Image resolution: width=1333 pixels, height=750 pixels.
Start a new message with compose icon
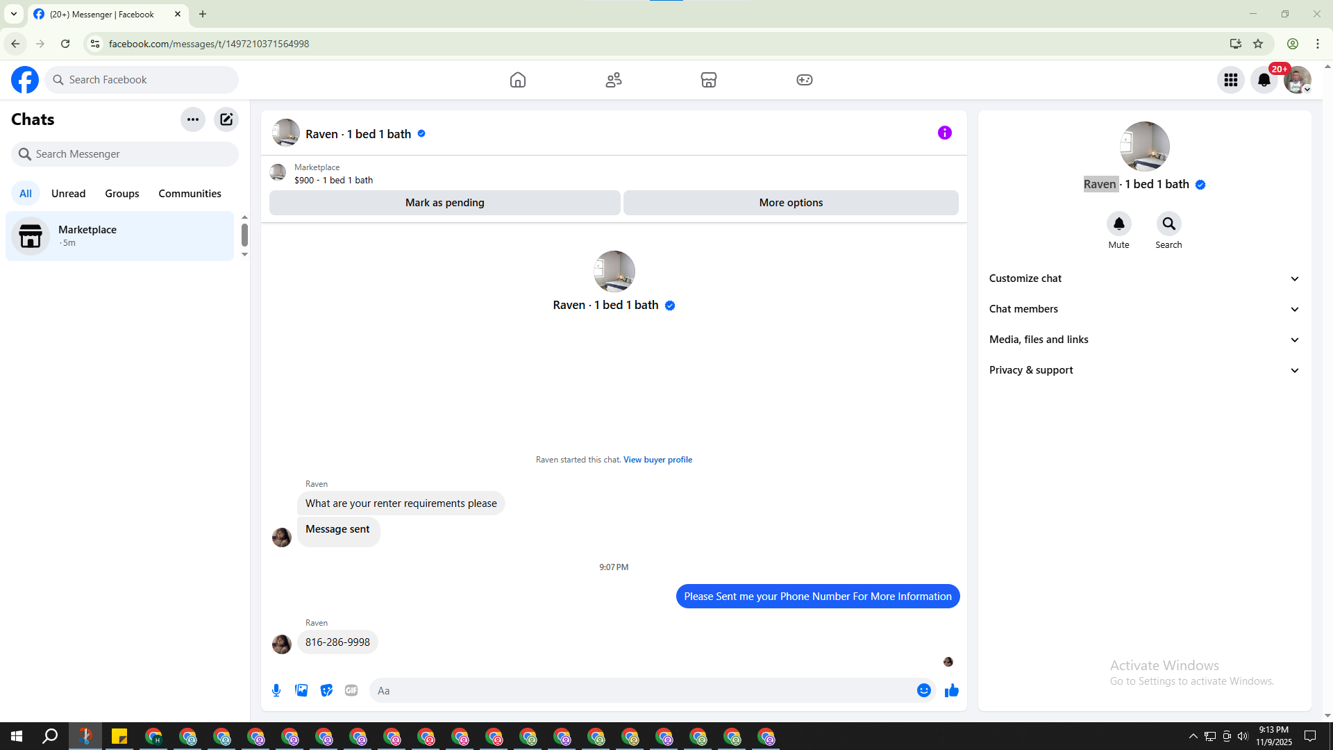[x=226, y=119]
